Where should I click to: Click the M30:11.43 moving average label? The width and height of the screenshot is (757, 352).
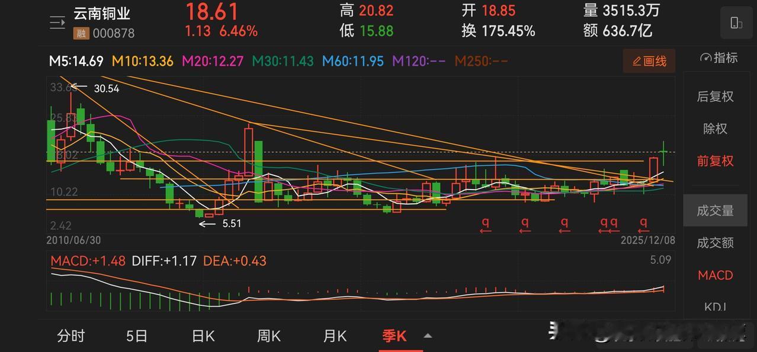(x=283, y=61)
